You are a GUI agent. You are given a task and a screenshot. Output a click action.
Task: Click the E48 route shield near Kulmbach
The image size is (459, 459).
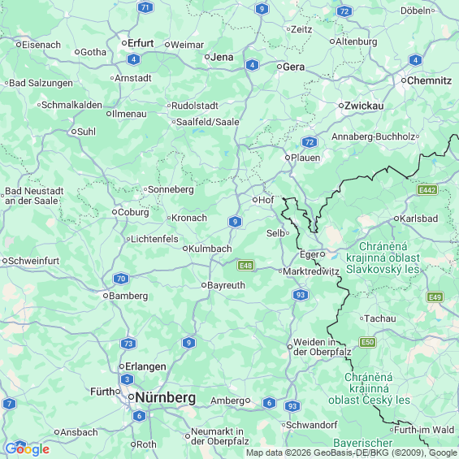tap(245, 266)
